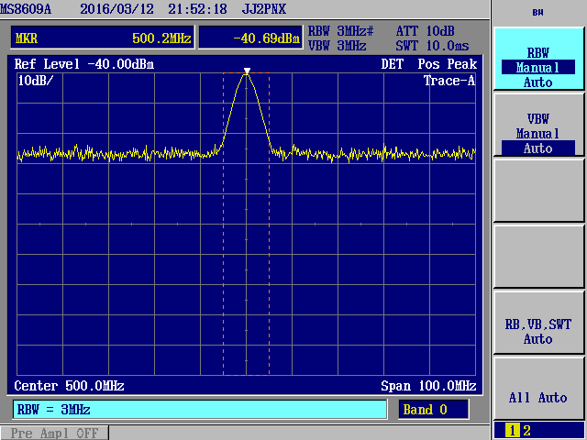This screenshot has height=440, width=587.
Task: Click the RBW = 3MHz entry field
Action: tap(200, 409)
